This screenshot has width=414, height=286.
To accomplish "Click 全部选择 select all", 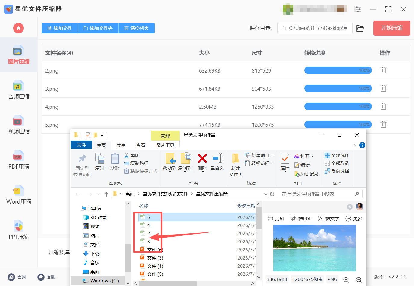I will (337, 155).
